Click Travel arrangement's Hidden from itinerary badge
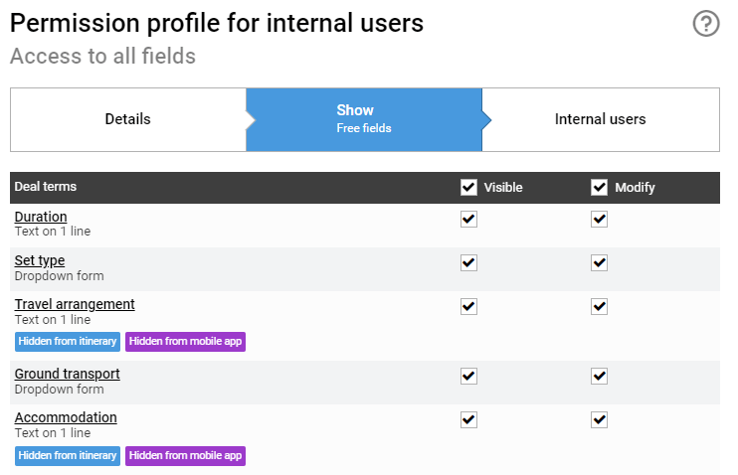Viewport: 738px width, 475px height. [68, 342]
